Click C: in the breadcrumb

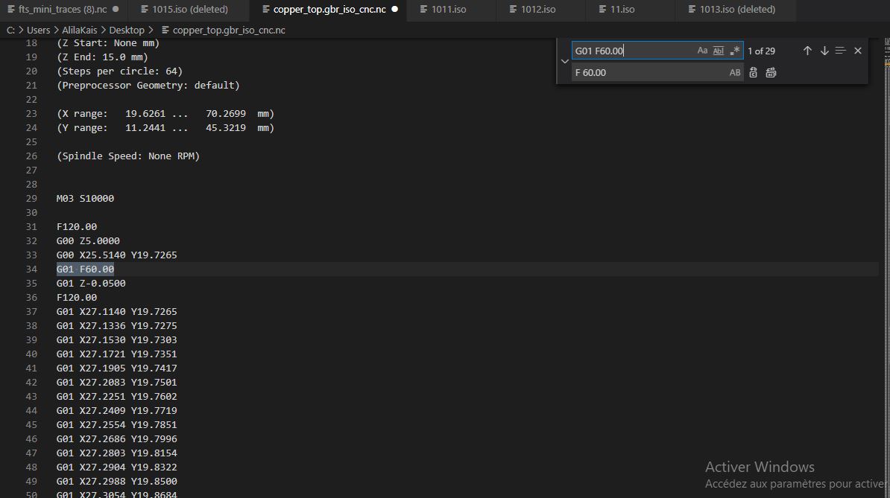10,30
